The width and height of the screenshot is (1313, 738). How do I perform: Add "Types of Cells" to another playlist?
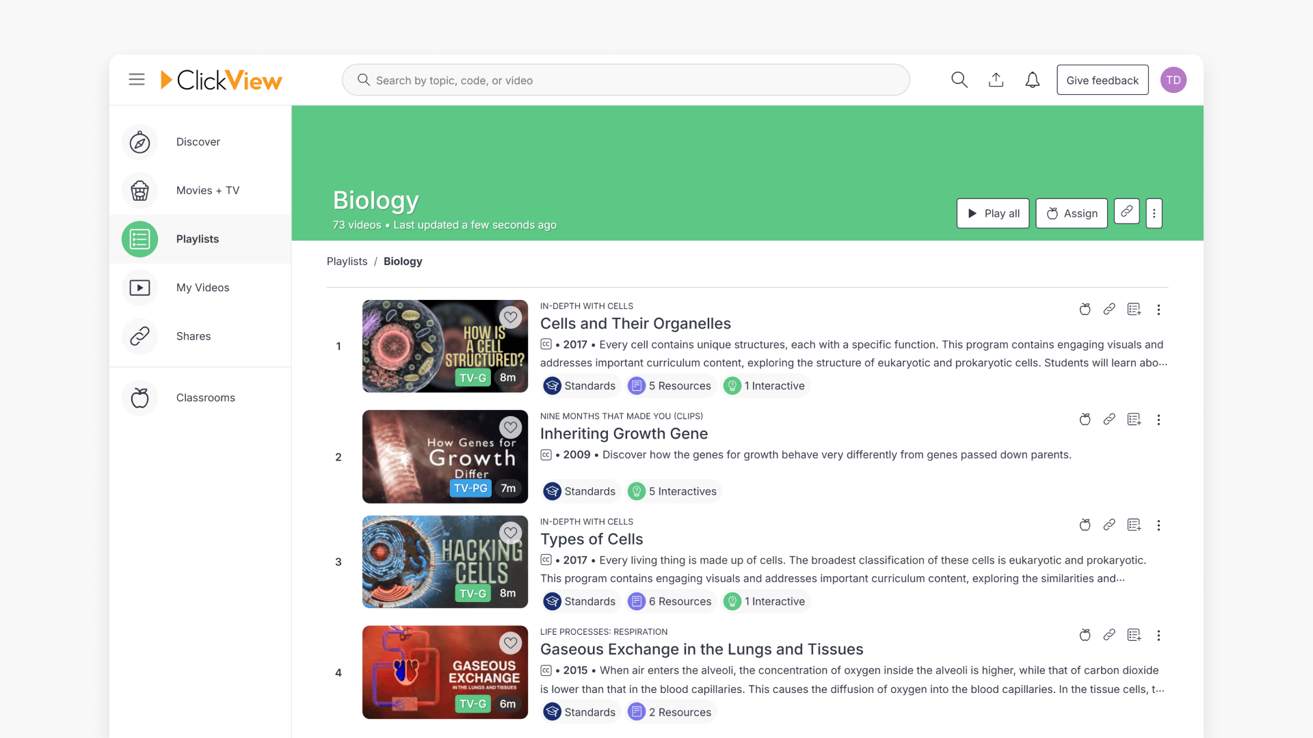1134,525
